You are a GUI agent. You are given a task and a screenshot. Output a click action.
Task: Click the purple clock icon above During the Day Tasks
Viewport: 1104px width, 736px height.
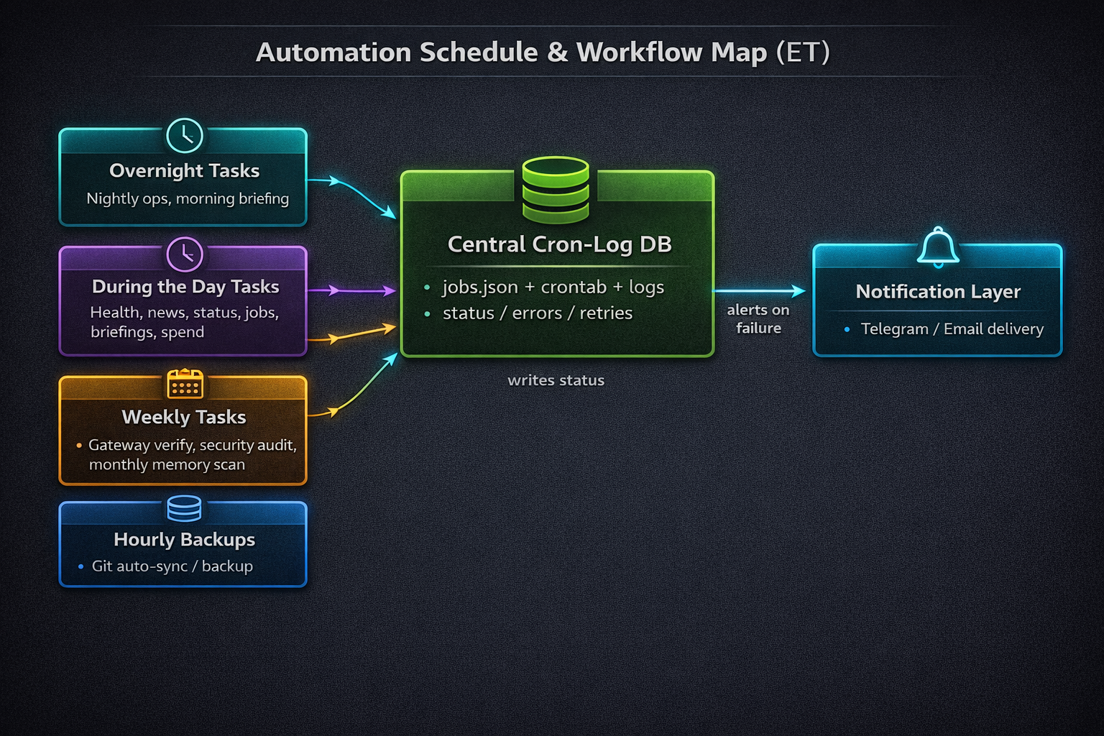click(185, 254)
